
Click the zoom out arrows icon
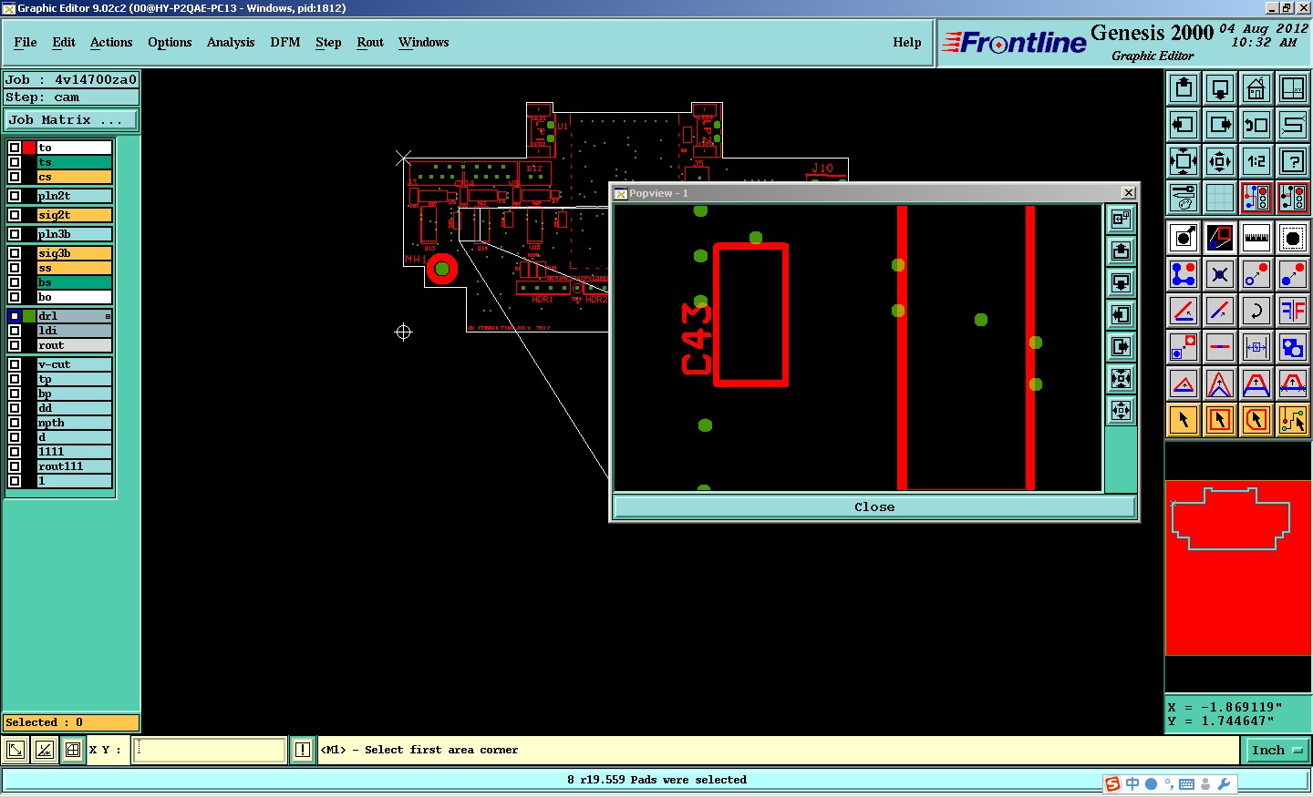(1184, 161)
